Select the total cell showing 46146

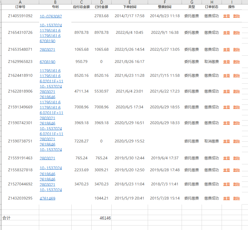point(102,218)
